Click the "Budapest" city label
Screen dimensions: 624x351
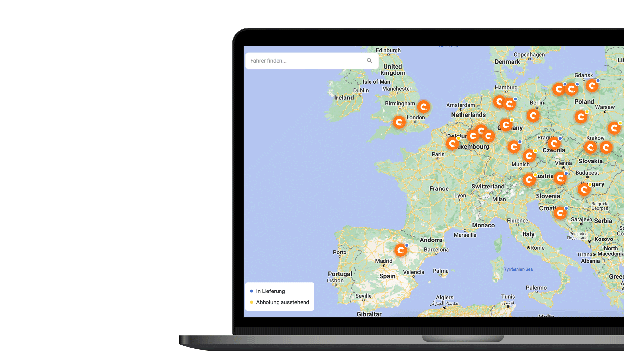pyautogui.click(x=587, y=173)
